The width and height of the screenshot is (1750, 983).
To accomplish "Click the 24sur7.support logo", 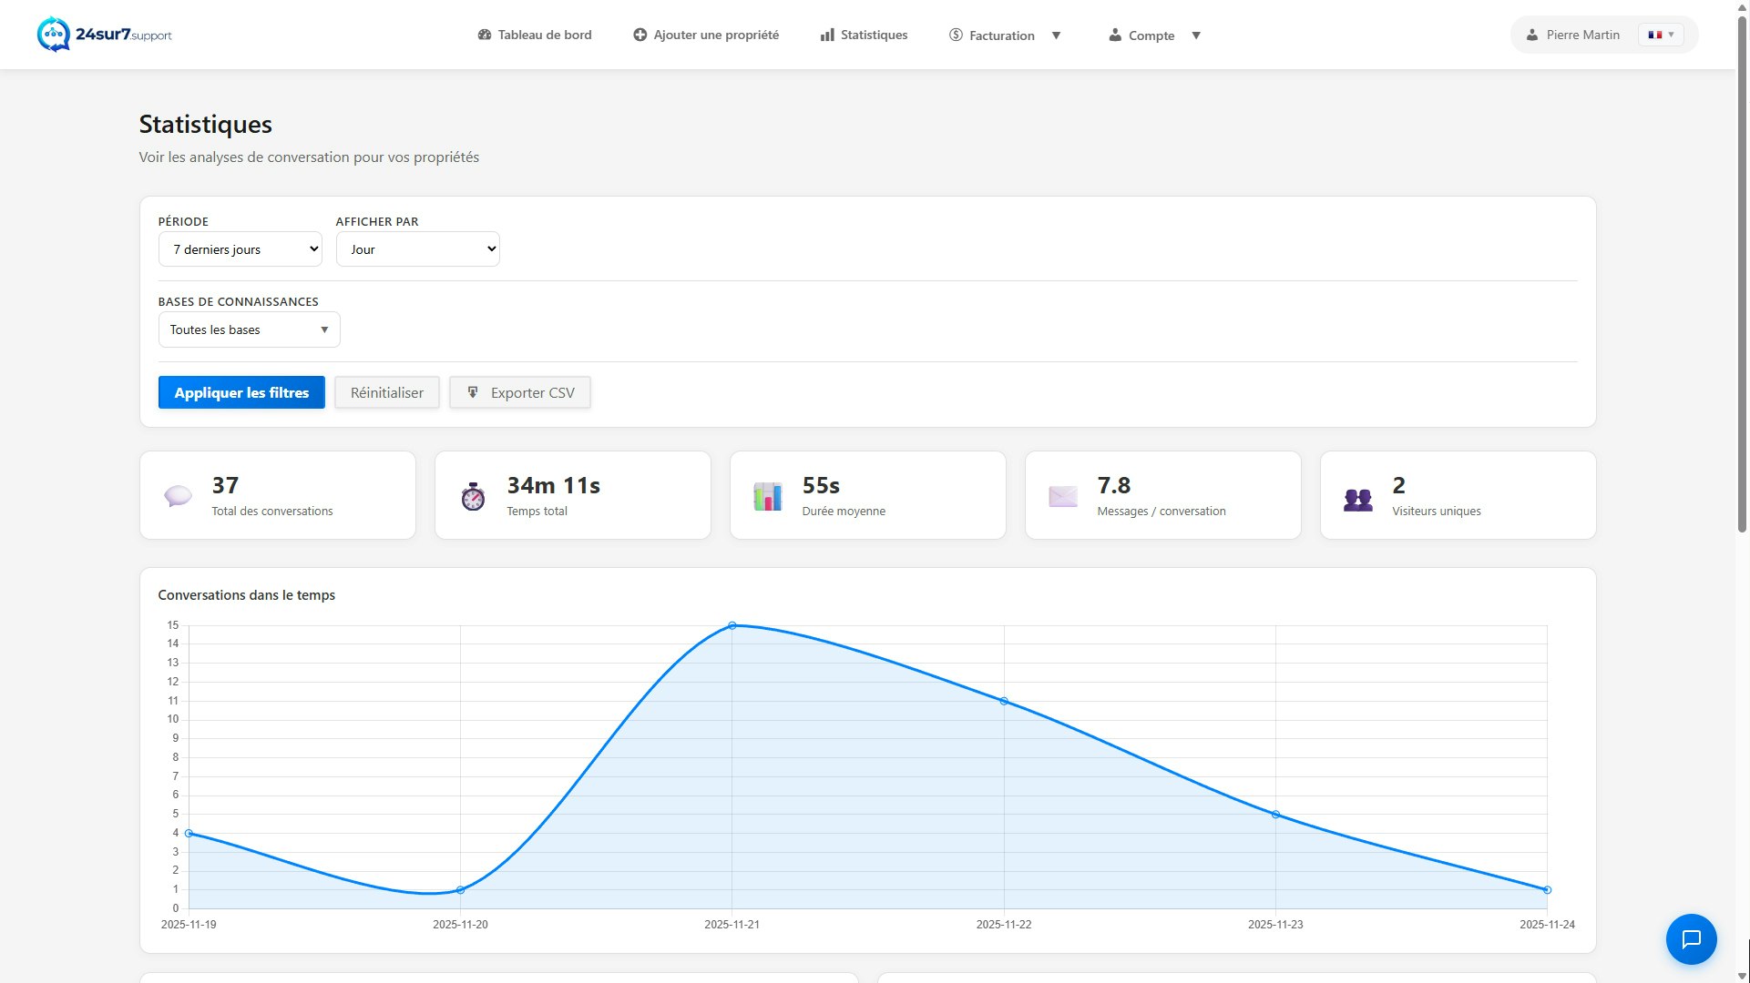I will click(x=104, y=35).
